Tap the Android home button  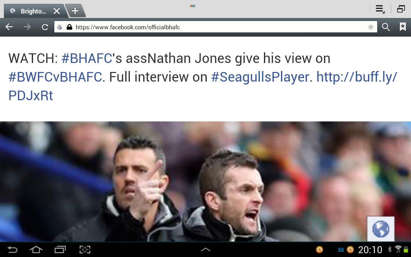coord(36,250)
